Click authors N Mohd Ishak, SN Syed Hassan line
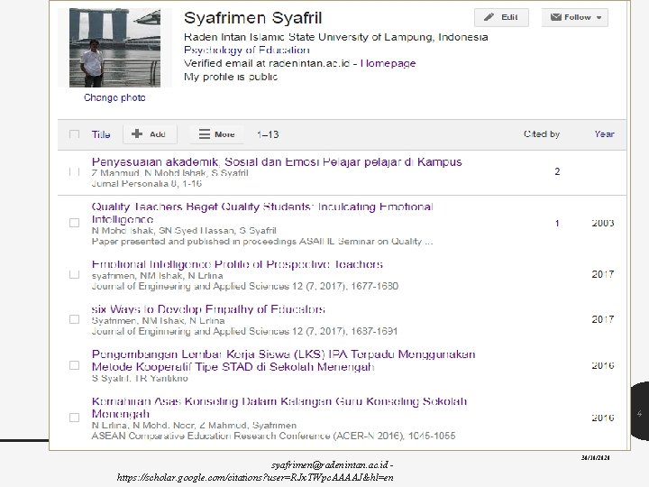The image size is (649, 487). 184,231
